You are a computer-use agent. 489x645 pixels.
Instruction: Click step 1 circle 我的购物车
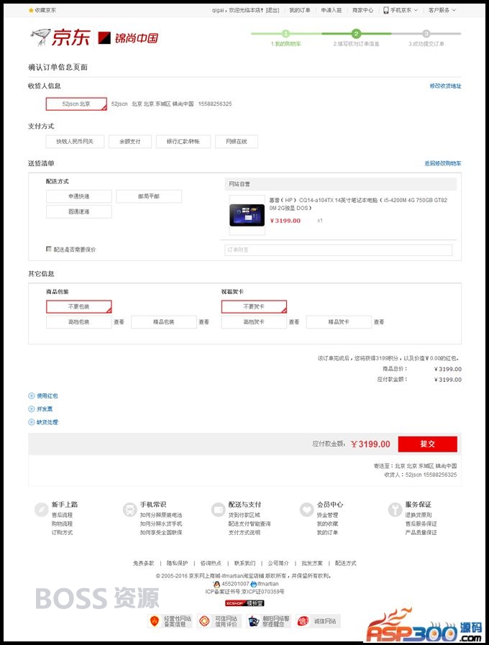(x=285, y=34)
